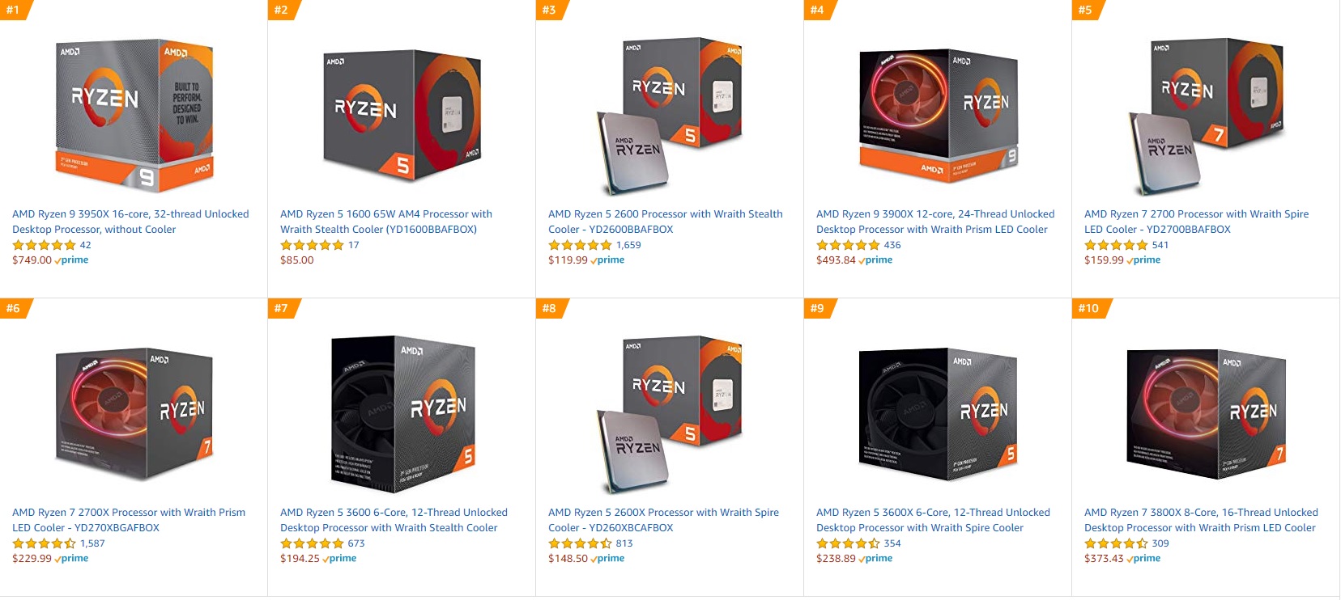Select the Ryzen 9 3900X product image
Viewport: 1341px width, 600px height.
tap(938, 115)
